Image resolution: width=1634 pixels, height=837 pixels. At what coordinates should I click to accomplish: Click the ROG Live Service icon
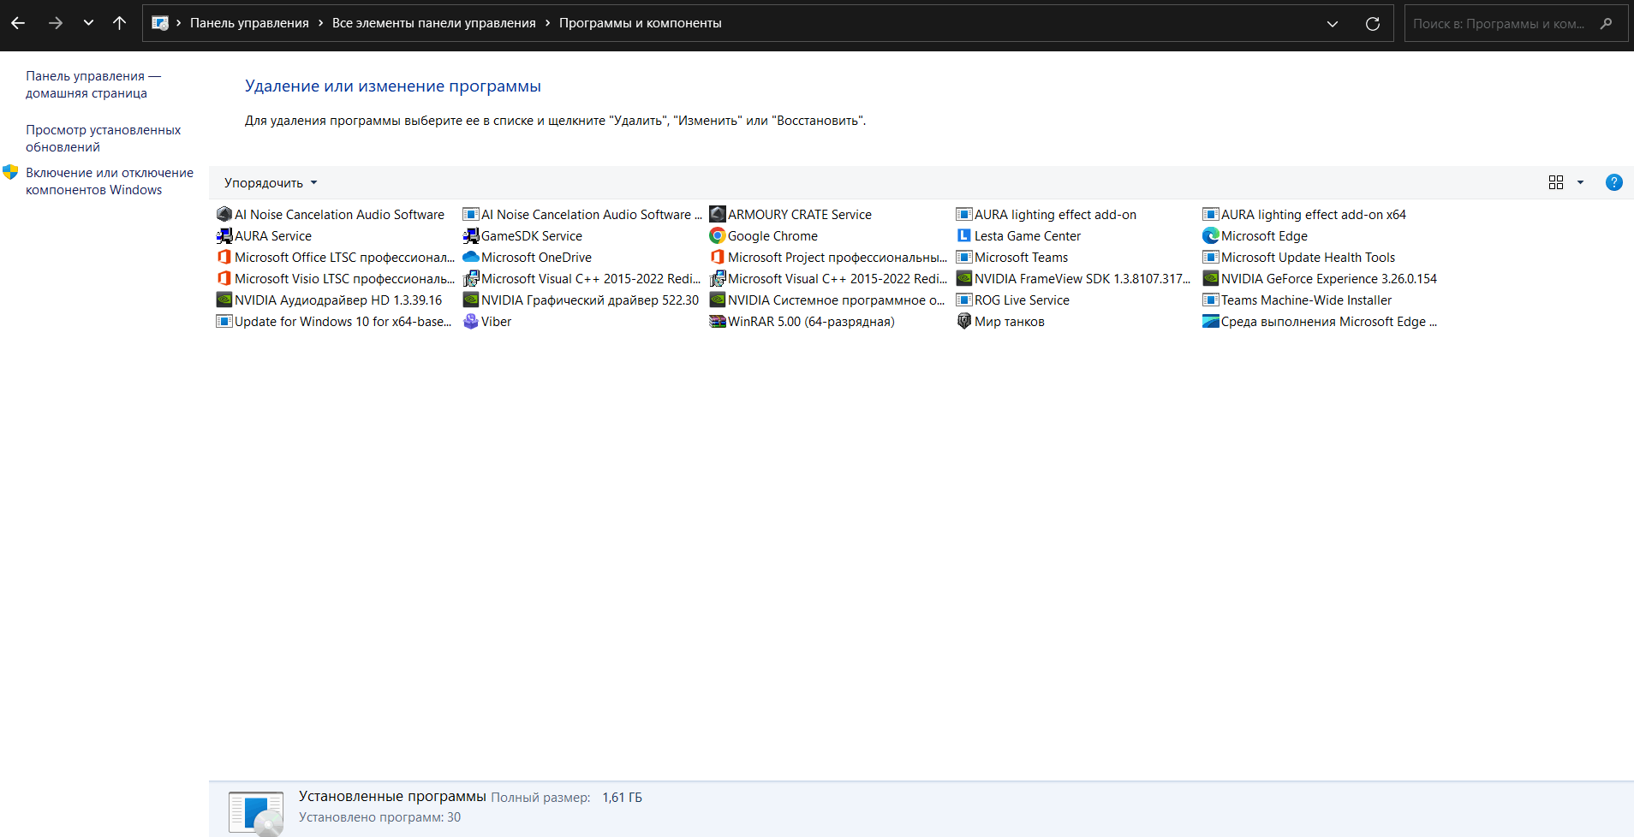click(964, 300)
